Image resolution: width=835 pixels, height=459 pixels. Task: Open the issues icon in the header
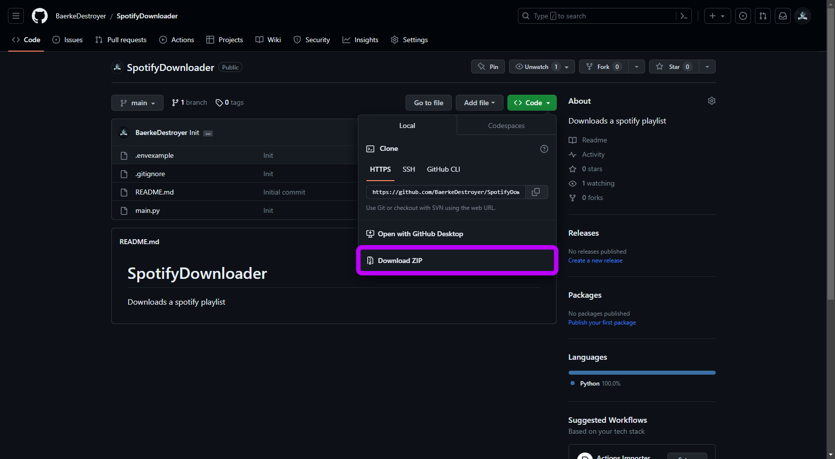(x=743, y=15)
